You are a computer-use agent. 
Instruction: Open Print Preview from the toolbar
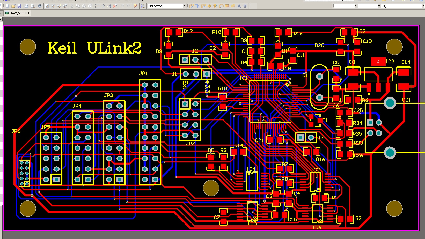[x=33, y=6]
